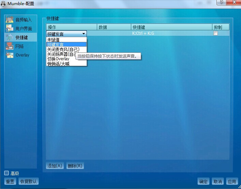Click the Mumble app icon in title bar

point(3,4)
